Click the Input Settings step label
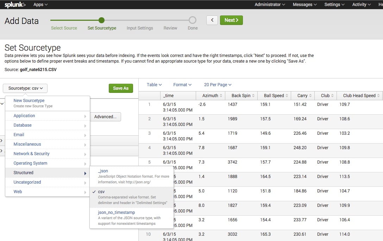The image size is (383, 241). (x=140, y=28)
